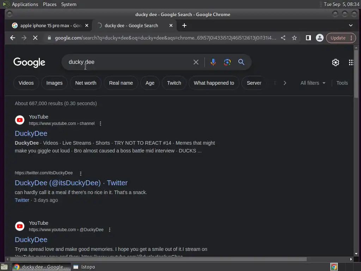Select the Twitch filter chip

[x=174, y=83]
